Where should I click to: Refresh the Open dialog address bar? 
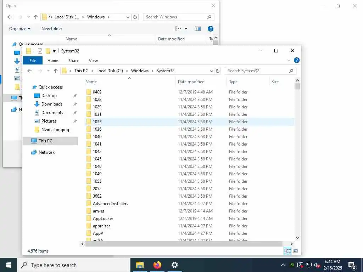(x=135, y=17)
